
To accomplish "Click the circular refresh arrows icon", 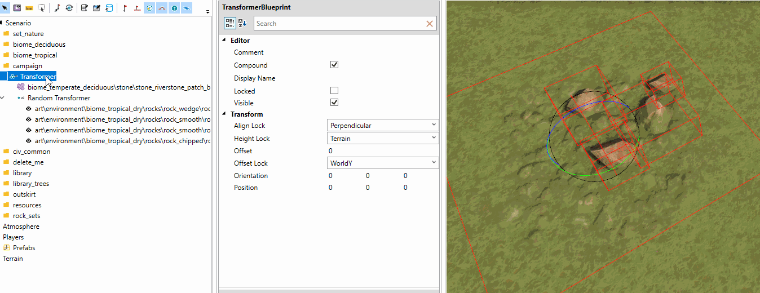I will pyautogui.click(x=69, y=8).
